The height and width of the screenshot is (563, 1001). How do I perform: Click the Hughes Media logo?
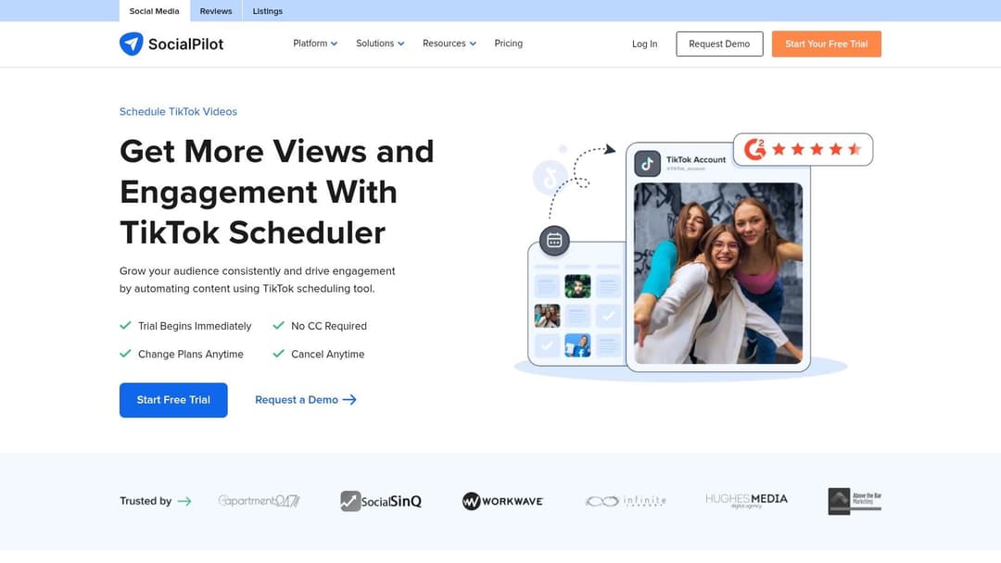[746, 501]
